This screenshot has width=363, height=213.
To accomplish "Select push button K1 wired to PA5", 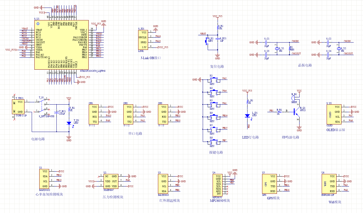I will pyautogui.click(x=214, y=80).
